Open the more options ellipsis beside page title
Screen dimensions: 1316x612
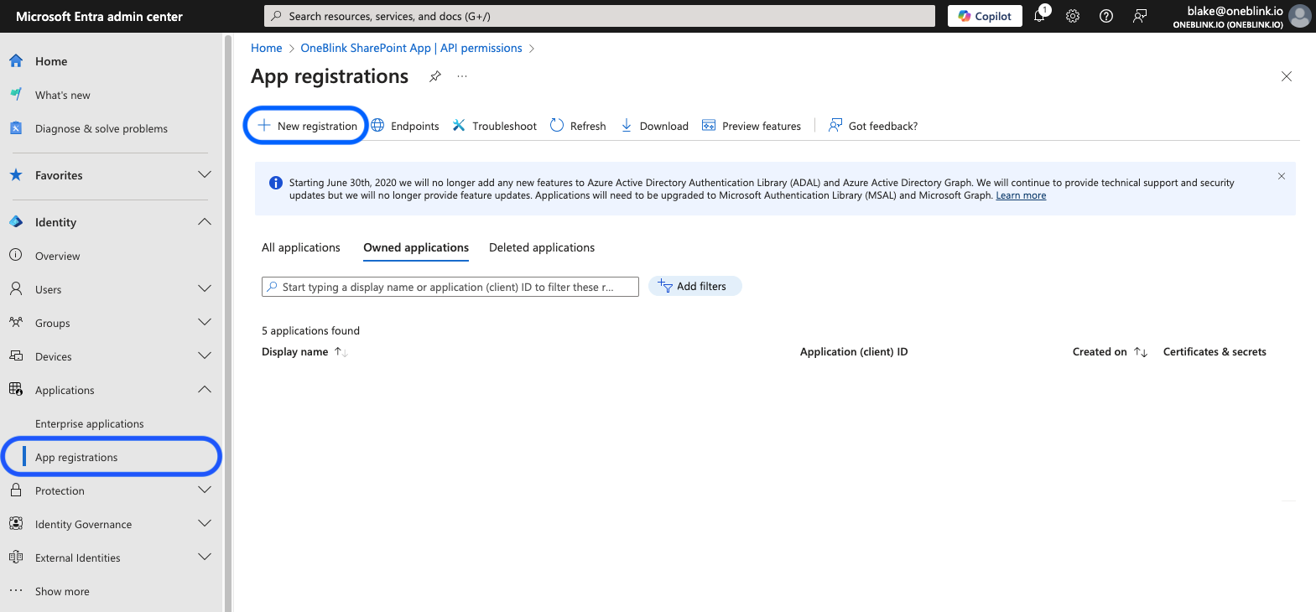coord(462,76)
